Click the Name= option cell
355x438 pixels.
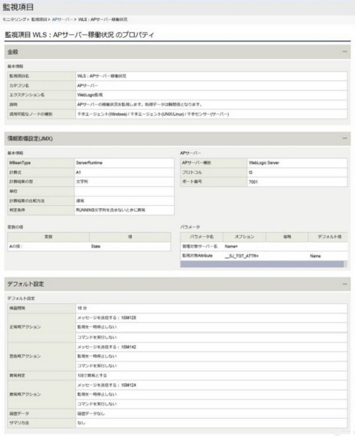(244, 247)
